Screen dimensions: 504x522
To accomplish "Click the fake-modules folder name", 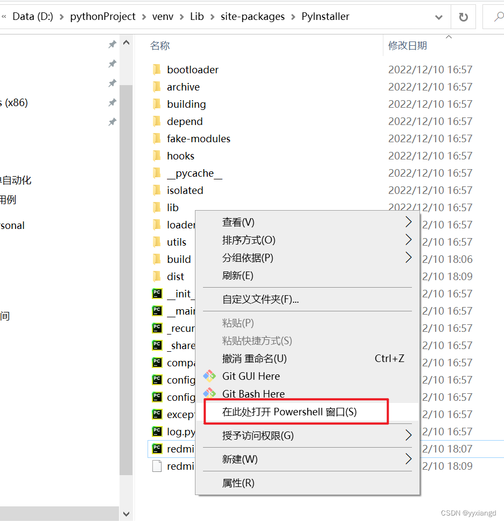I will click(199, 138).
